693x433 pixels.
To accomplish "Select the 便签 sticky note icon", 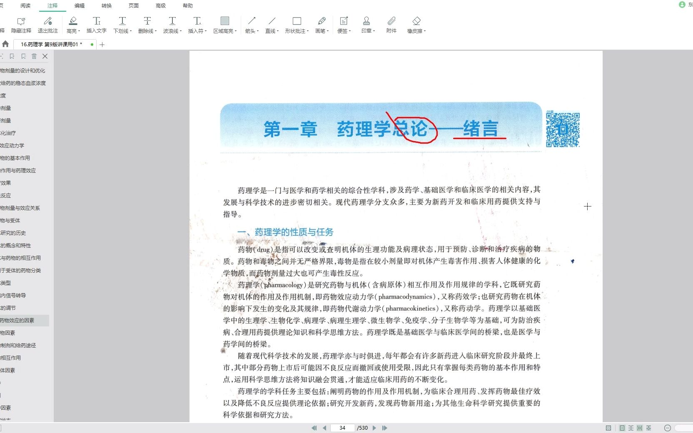I will [344, 21].
